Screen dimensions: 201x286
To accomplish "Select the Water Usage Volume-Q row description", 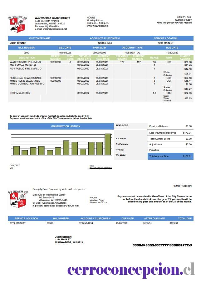I will pos(25,62).
